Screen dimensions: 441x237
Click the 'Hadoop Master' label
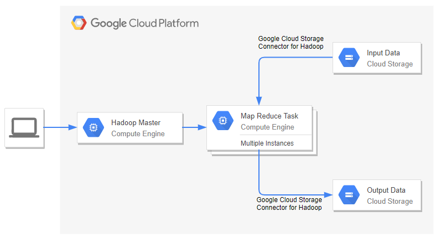coord(136,123)
